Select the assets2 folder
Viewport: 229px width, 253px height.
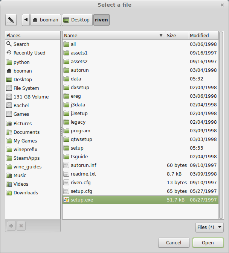pos(140,62)
